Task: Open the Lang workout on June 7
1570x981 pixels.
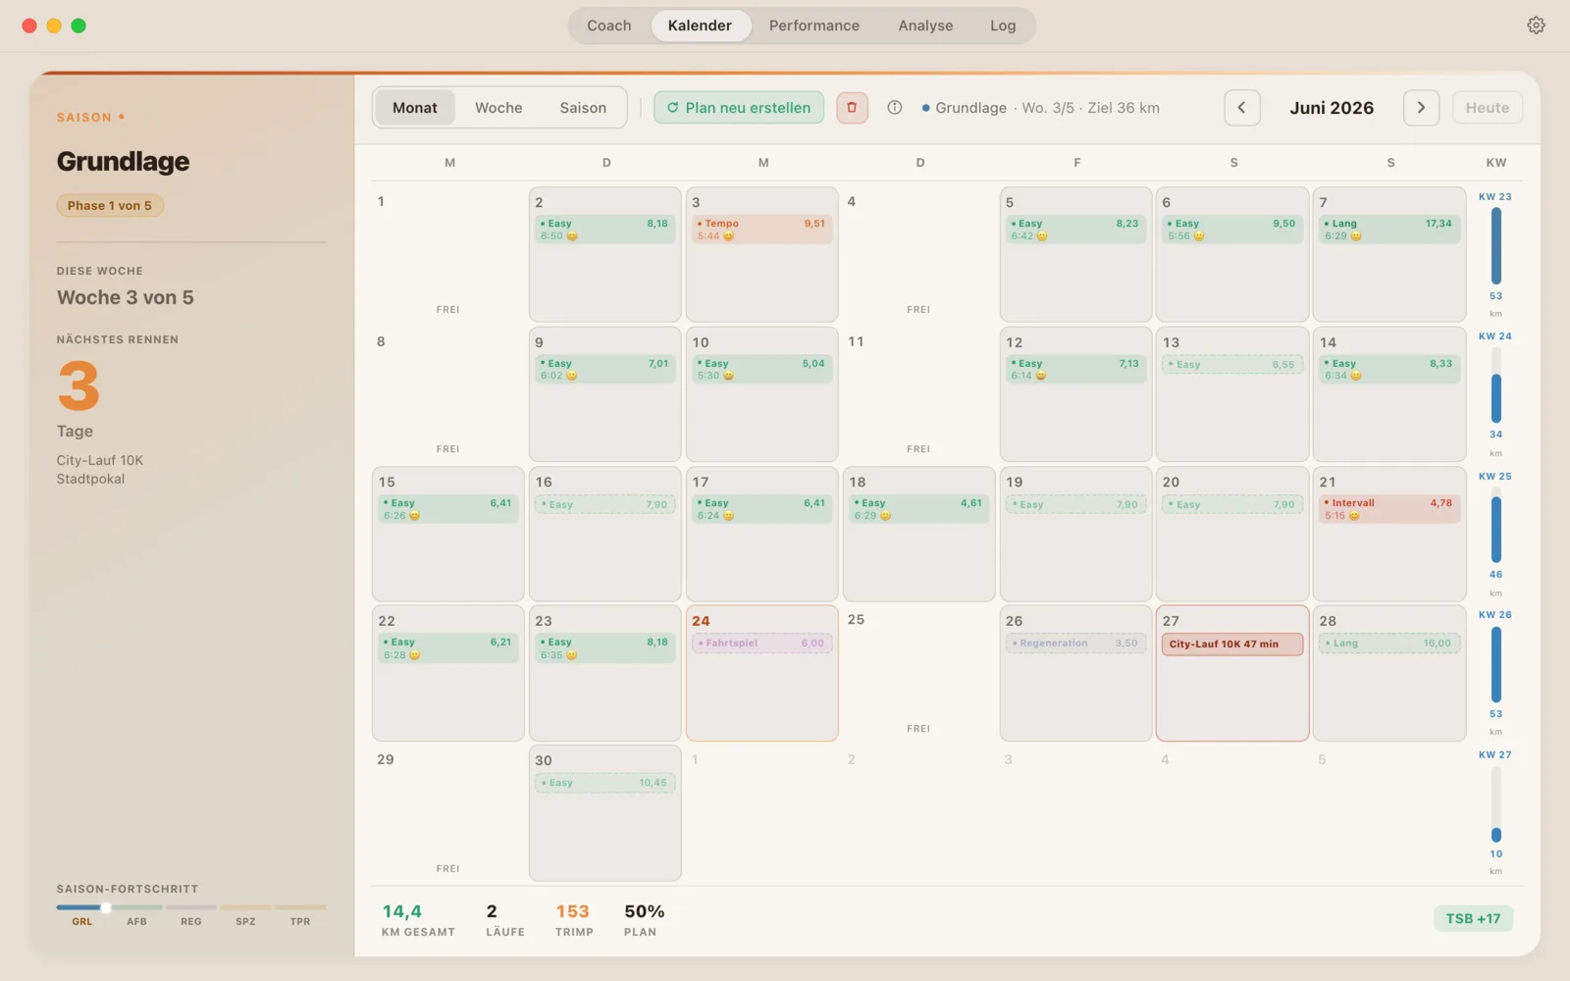Action: coord(1389,230)
